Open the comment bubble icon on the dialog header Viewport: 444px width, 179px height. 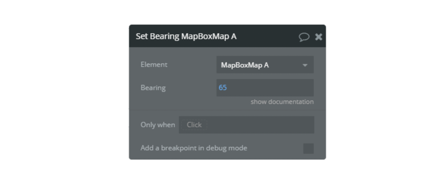(304, 37)
